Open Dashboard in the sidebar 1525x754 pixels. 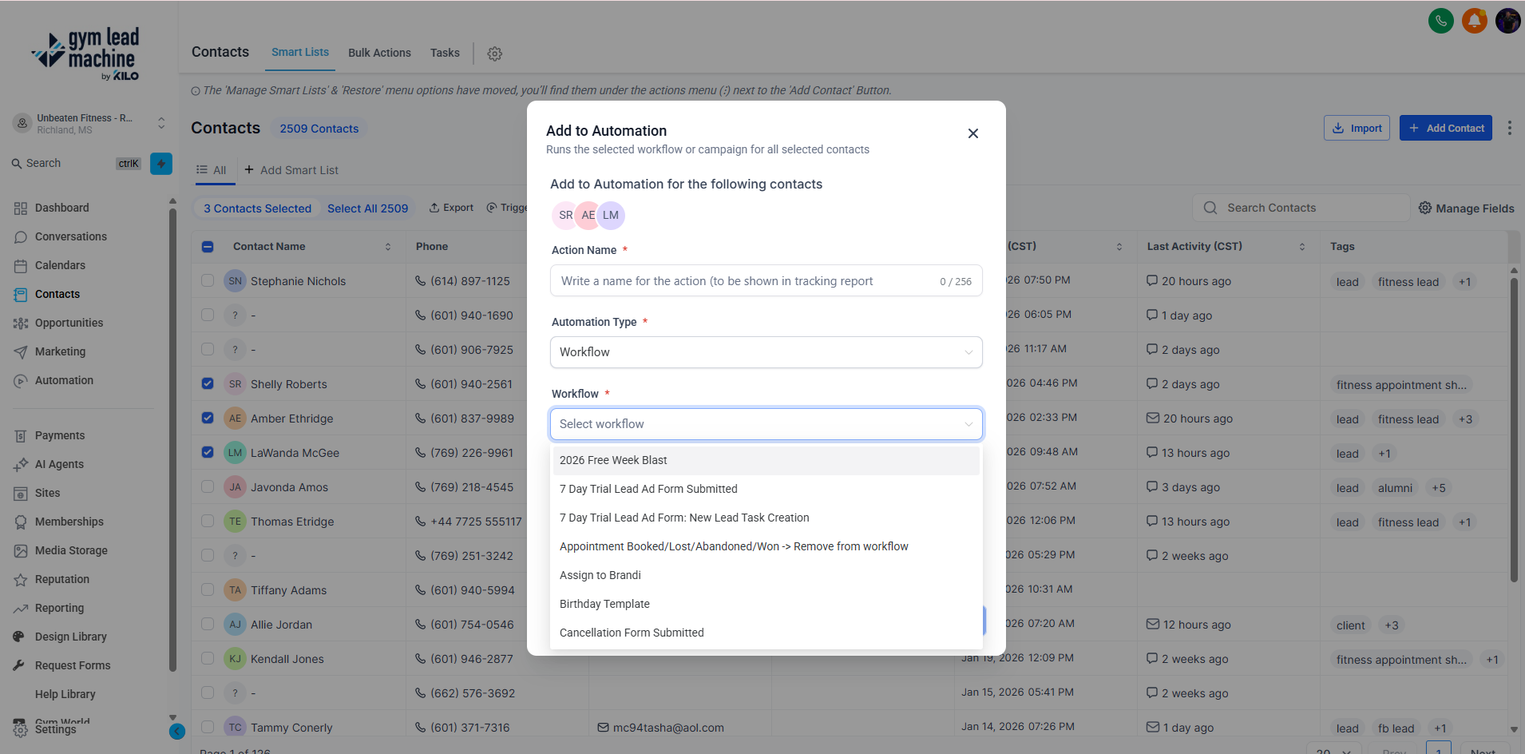pos(61,208)
